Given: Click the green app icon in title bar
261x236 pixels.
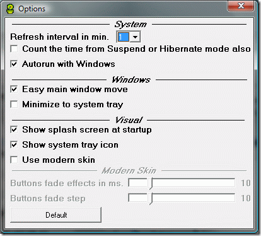Looking at the screenshot, I should (10, 9).
